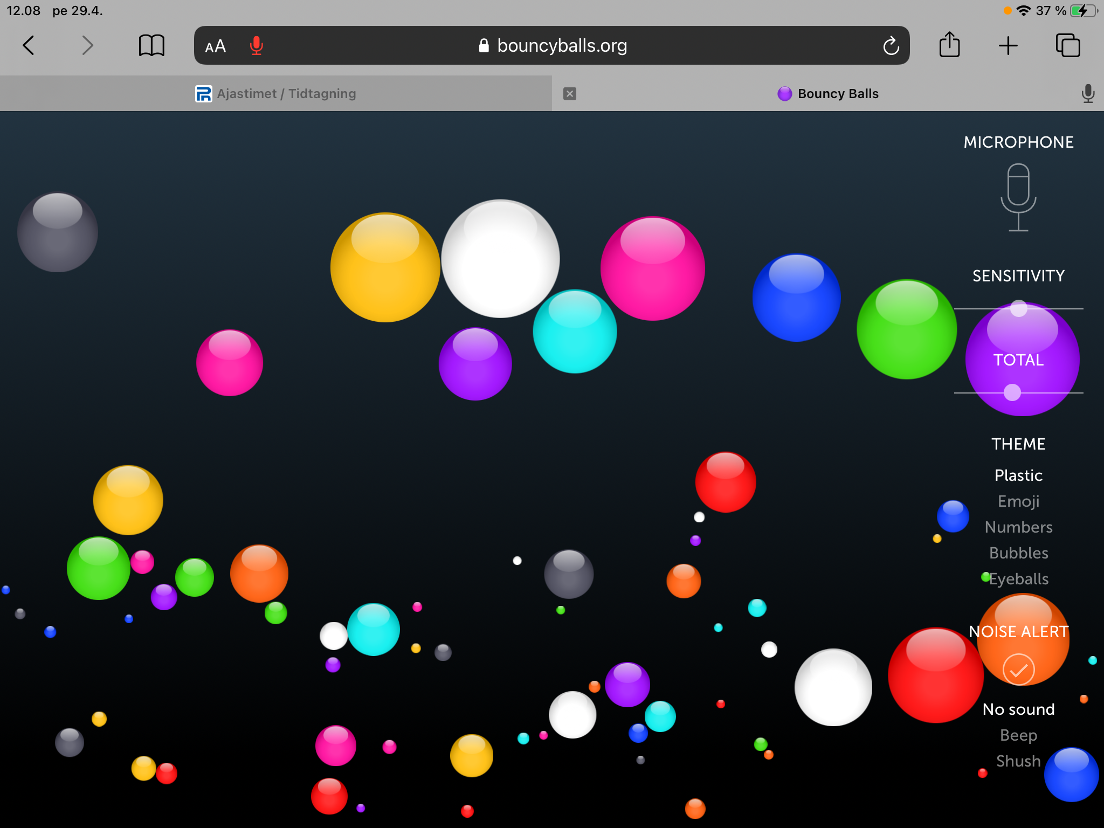Open the share sheet icon
The width and height of the screenshot is (1104, 828).
[x=949, y=45]
